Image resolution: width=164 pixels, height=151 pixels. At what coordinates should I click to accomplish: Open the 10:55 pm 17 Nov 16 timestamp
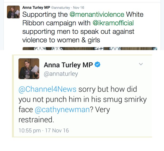[44, 130]
